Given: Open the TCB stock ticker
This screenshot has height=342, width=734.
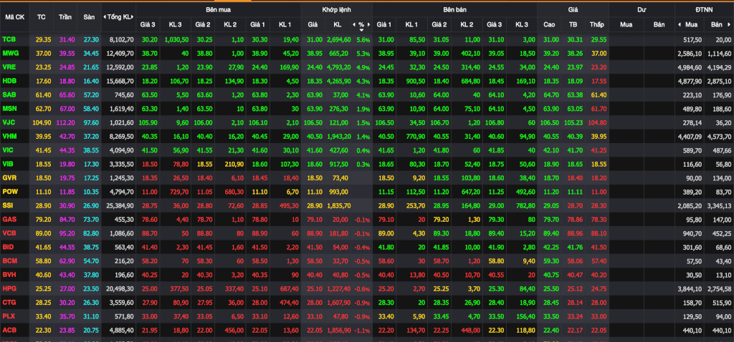Looking at the screenshot, I should click(9, 40).
